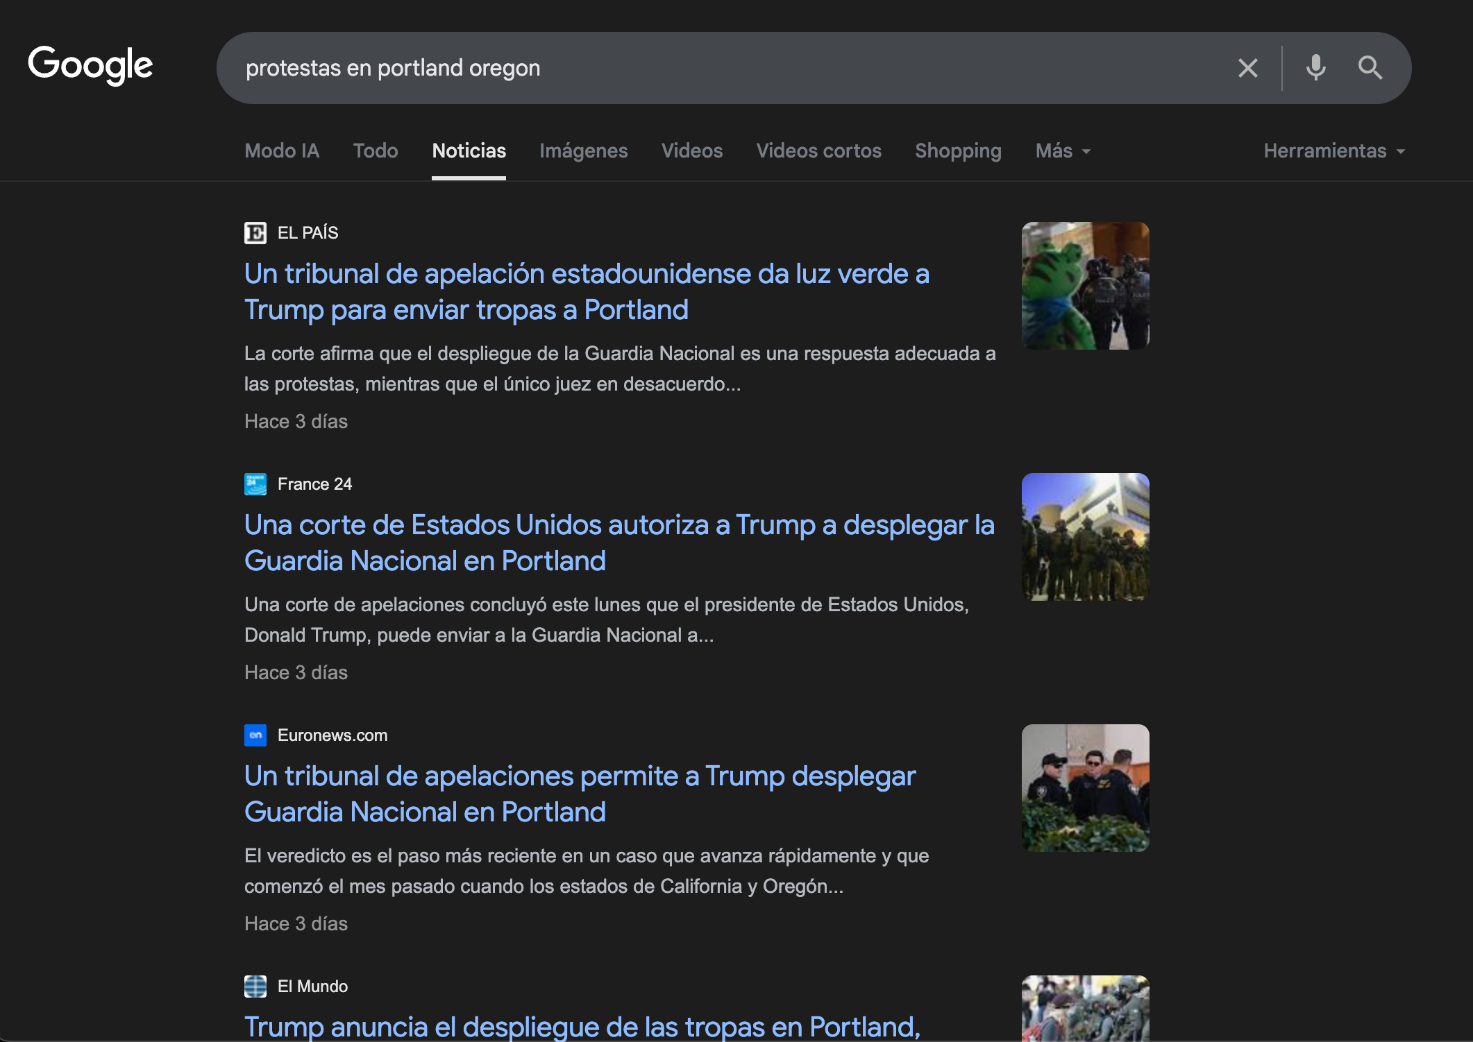Switch to the Modo IA tab

[x=282, y=151]
